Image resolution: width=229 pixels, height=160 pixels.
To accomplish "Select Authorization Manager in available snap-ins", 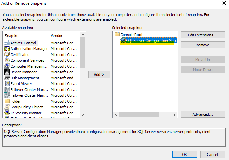I will (29, 49).
